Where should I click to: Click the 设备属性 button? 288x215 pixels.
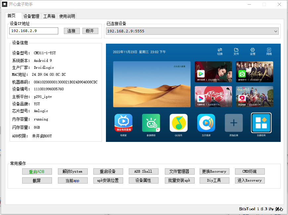tap(143, 181)
